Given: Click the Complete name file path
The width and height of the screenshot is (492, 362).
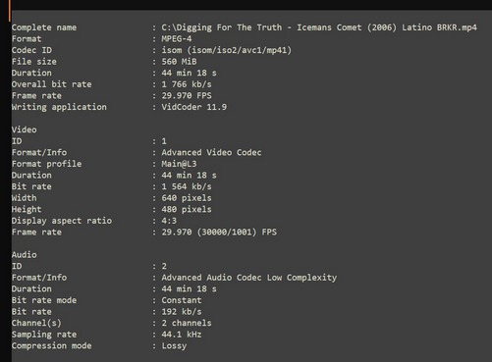Looking at the screenshot, I should 319,27.
